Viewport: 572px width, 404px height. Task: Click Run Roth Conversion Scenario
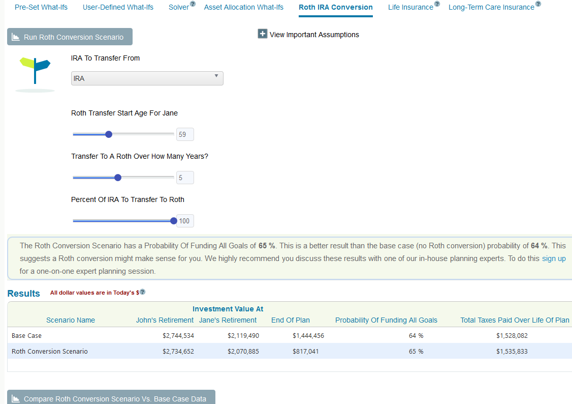(70, 36)
